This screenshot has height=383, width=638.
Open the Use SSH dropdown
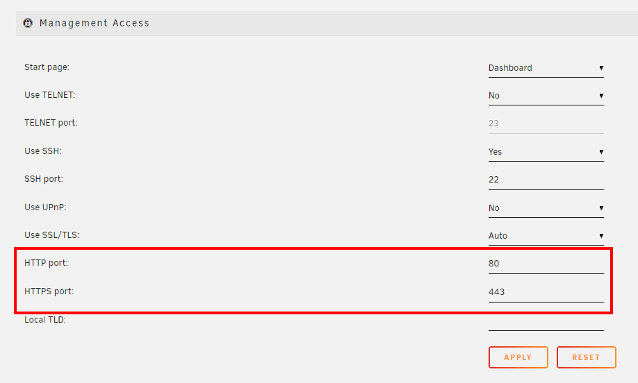coord(546,151)
